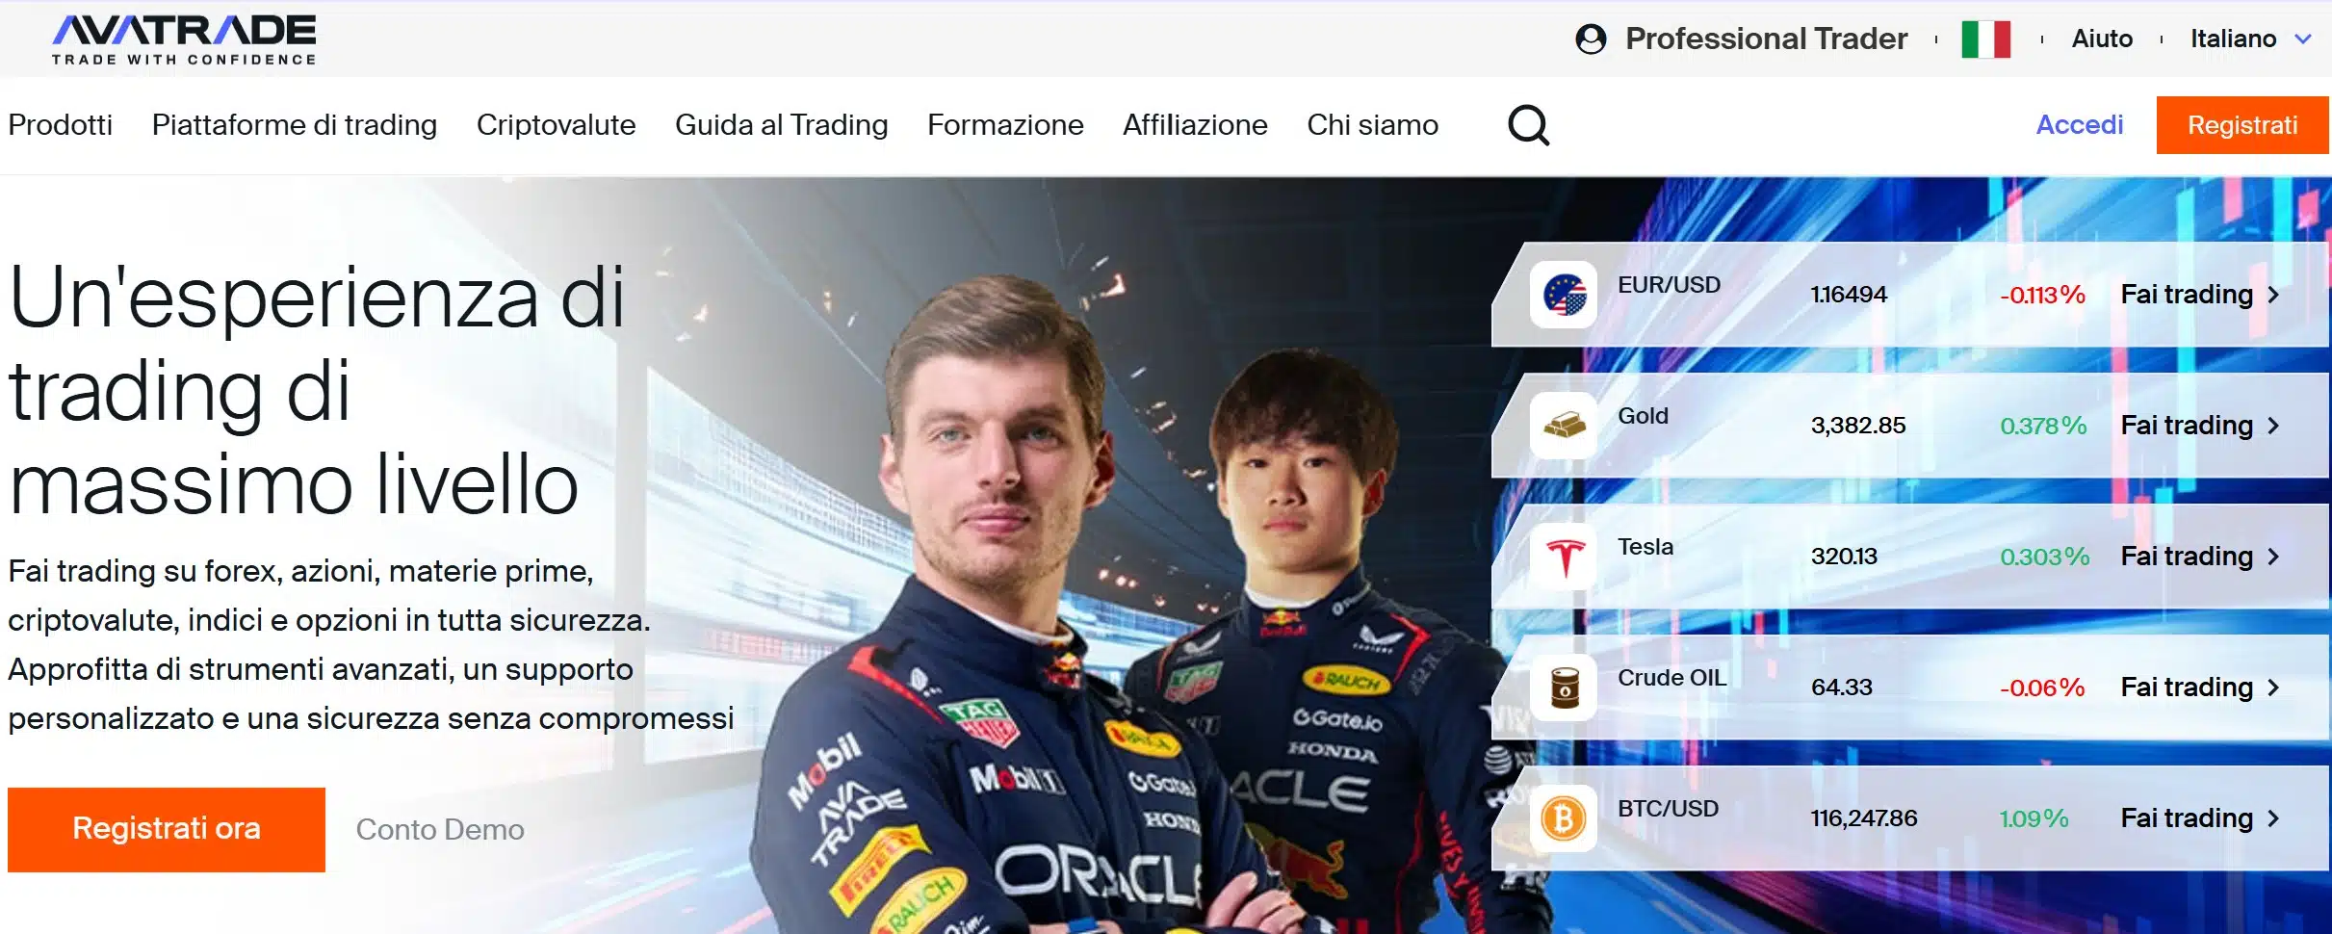Click the Registrati ora button
This screenshot has width=2332, height=934.
point(167,829)
